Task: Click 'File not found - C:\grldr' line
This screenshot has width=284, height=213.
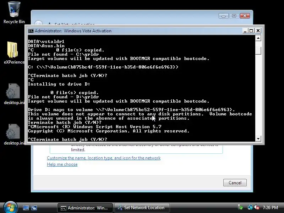Action: click(x=64, y=54)
